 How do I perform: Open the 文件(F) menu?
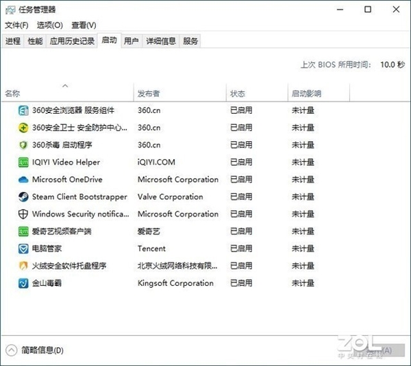16,25
